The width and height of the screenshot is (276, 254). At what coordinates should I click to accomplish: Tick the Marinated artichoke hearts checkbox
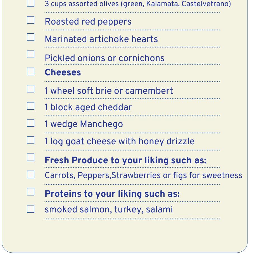point(31,37)
